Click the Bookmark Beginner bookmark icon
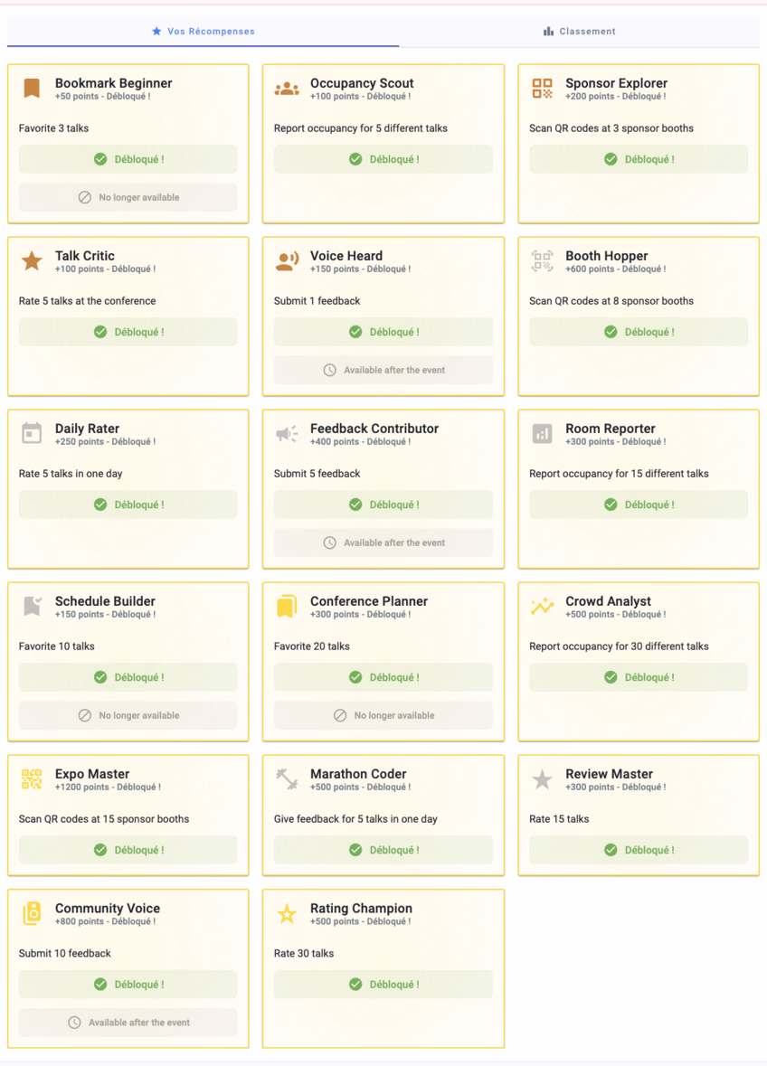Screen dimensions: 767x1066 [32, 88]
